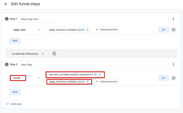Viewport: 183px width, 113px height.
Task: Focus the Step 2 'New Step' name field
Action: point(37,65)
